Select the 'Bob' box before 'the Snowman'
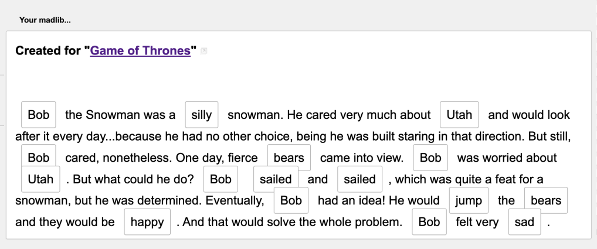 point(39,114)
